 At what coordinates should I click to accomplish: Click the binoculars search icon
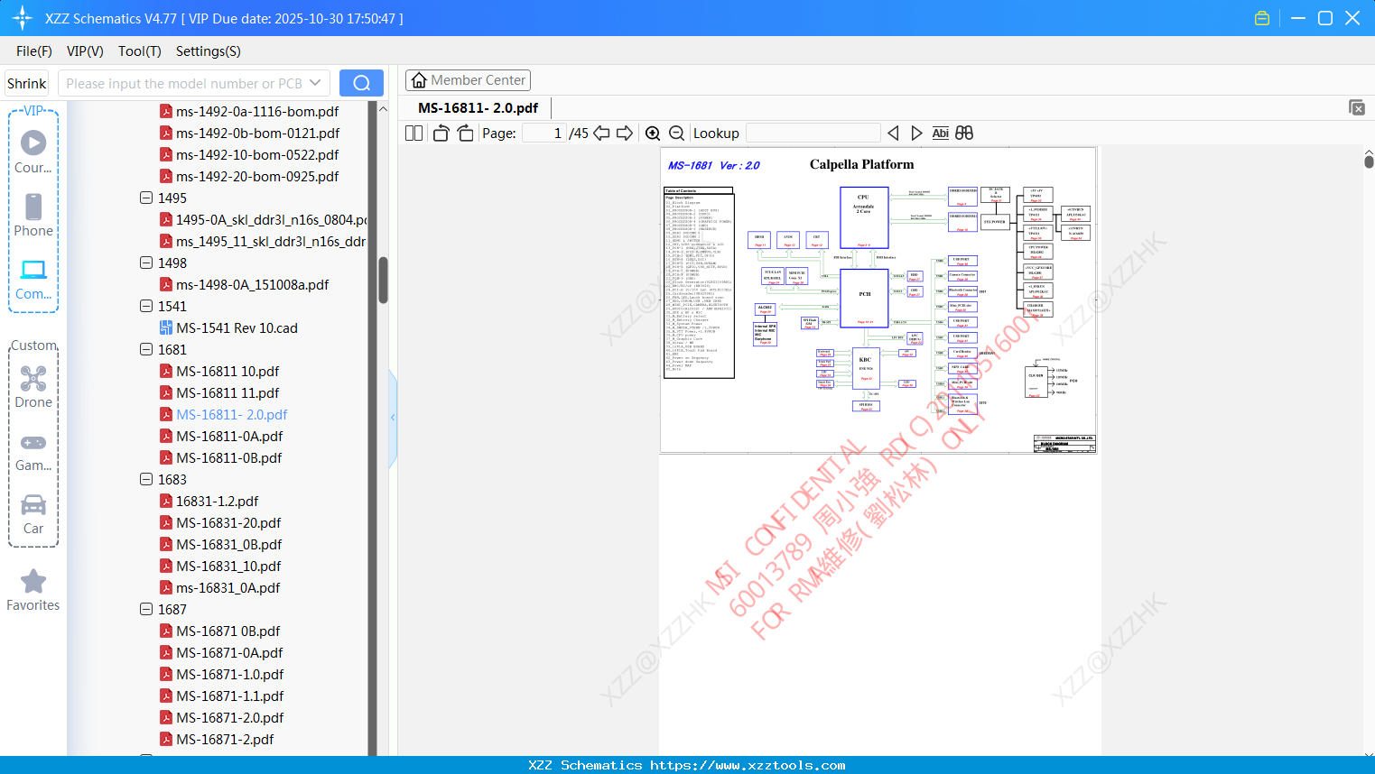tap(964, 133)
